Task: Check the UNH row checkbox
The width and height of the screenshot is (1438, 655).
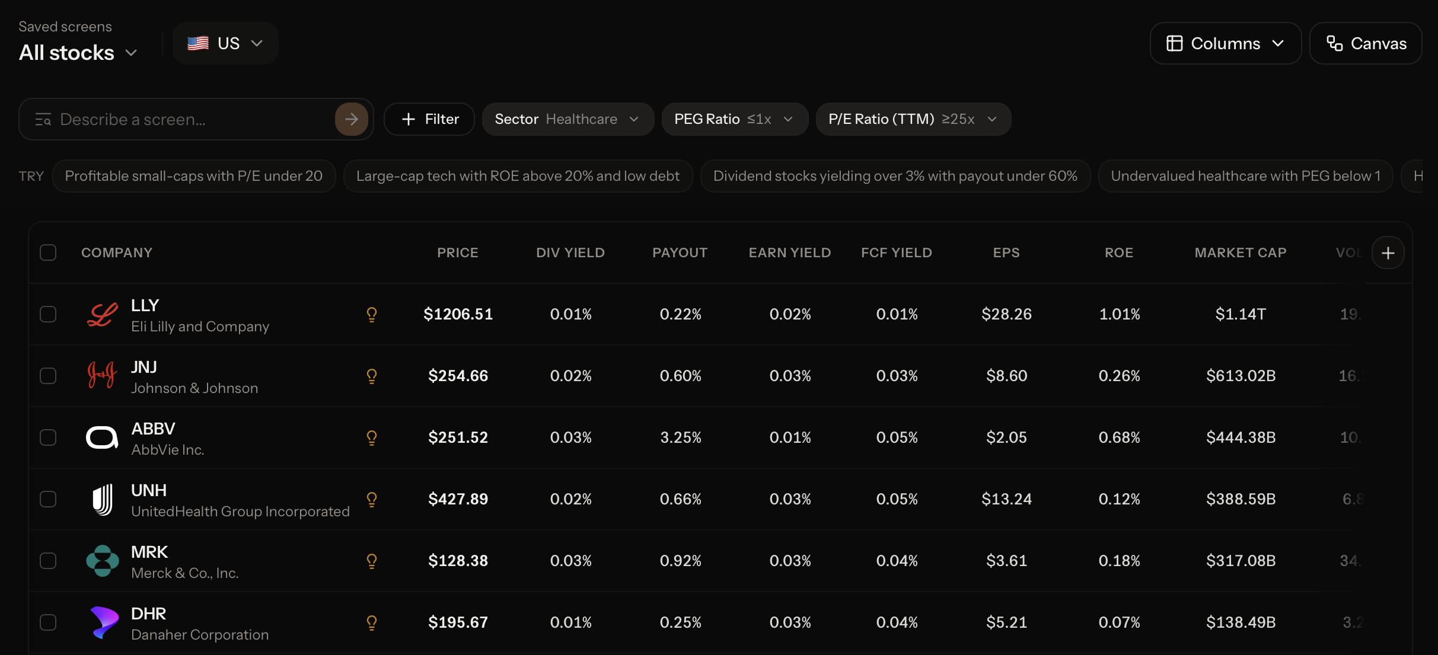Action: [x=48, y=499]
